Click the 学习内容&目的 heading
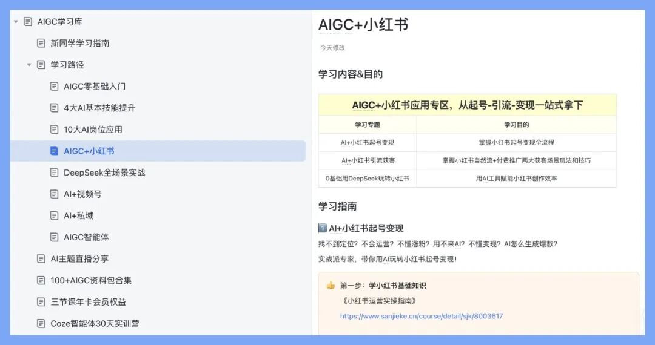Image resolution: width=655 pixels, height=345 pixels. pyautogui.click(x=351, y=74)
